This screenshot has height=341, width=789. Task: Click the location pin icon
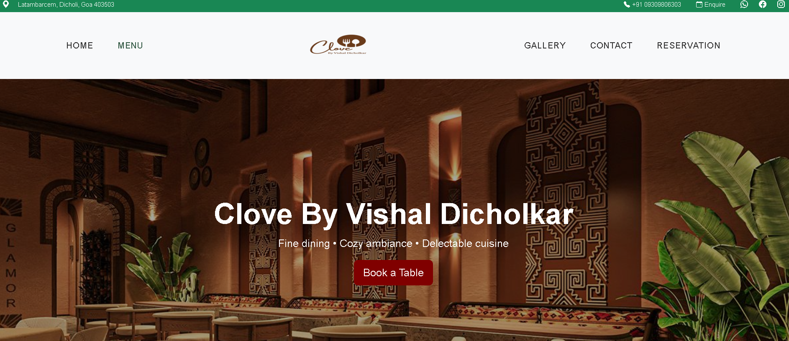click(x=6, y=4)
